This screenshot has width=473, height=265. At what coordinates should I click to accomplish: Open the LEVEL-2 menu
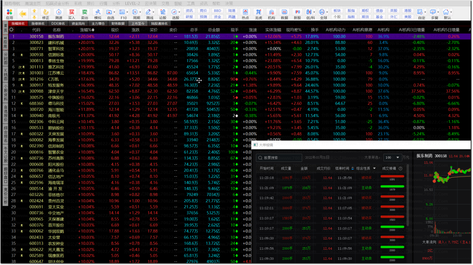tap(133, 4)
